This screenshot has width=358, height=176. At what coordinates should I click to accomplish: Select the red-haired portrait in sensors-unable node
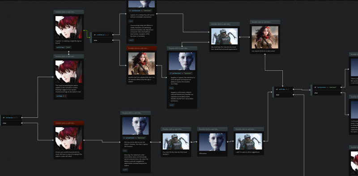pos(68,138)
